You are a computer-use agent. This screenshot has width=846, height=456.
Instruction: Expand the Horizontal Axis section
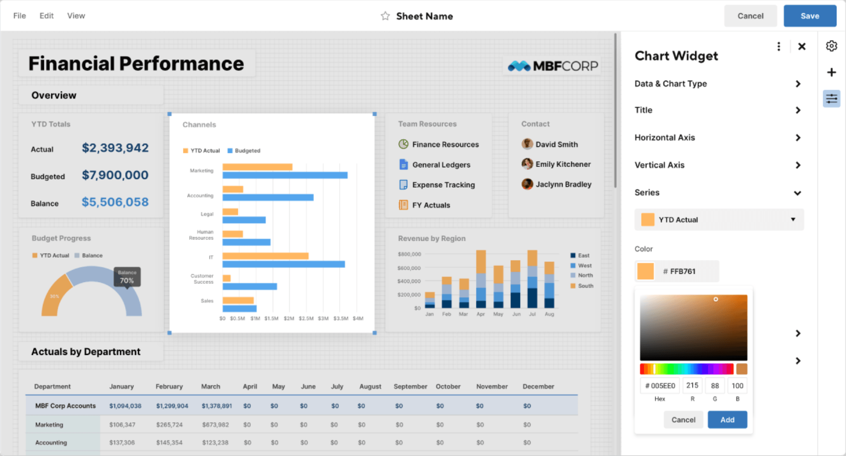click(x=798, y=138)
